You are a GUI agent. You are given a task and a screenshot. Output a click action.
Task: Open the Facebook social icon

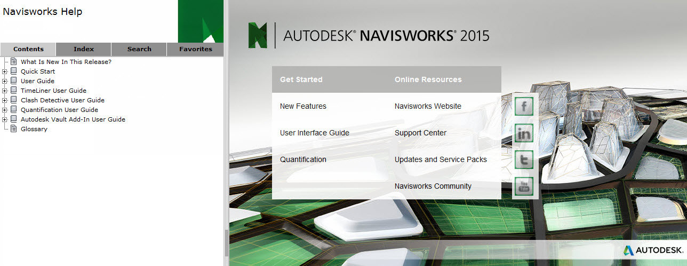tap(524, 106)
